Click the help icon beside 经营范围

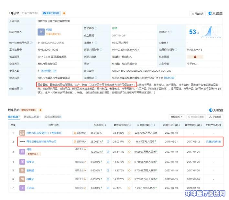pos(21,89)
